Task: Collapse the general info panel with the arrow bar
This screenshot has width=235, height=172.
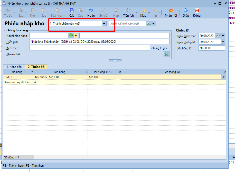Action: click(115, 60)
